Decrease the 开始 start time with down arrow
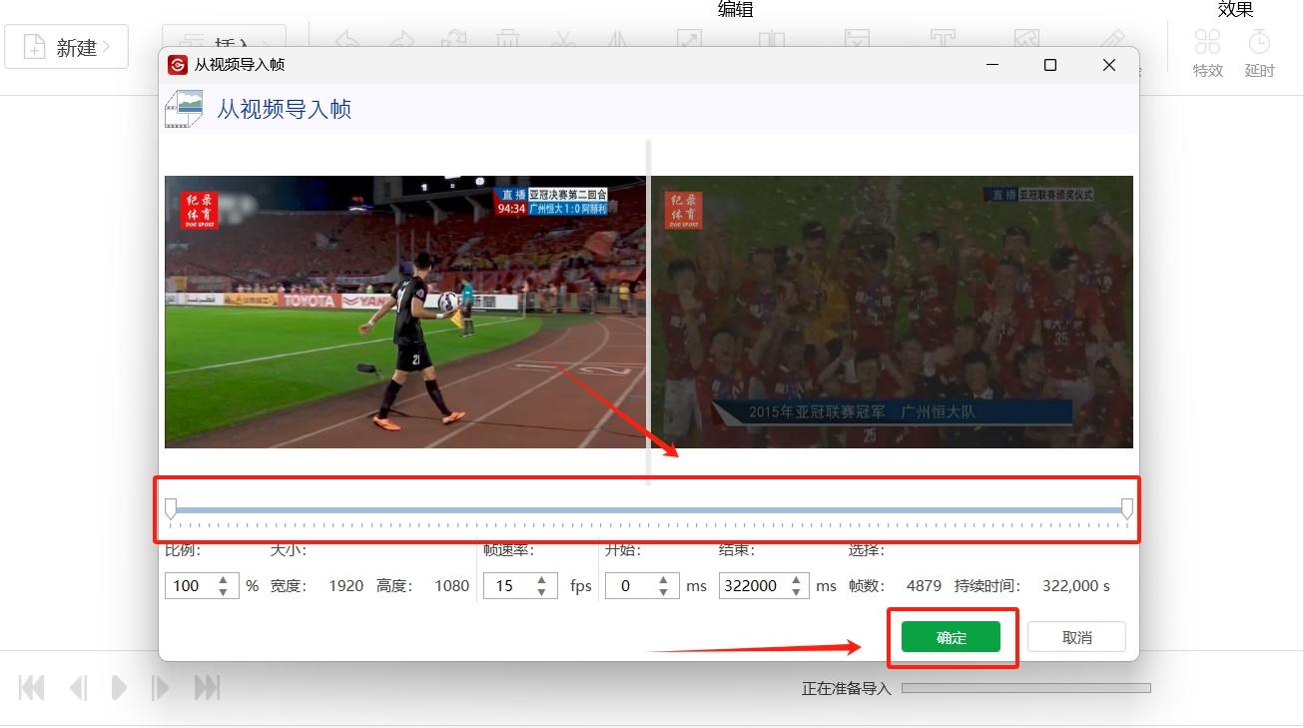 coord(664,592)
